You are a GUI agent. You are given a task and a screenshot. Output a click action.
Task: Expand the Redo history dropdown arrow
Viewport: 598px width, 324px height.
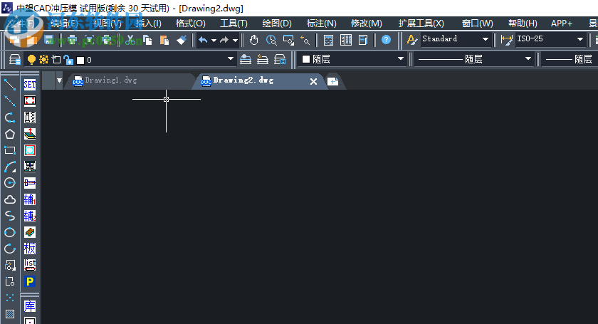tap(235, 40)
